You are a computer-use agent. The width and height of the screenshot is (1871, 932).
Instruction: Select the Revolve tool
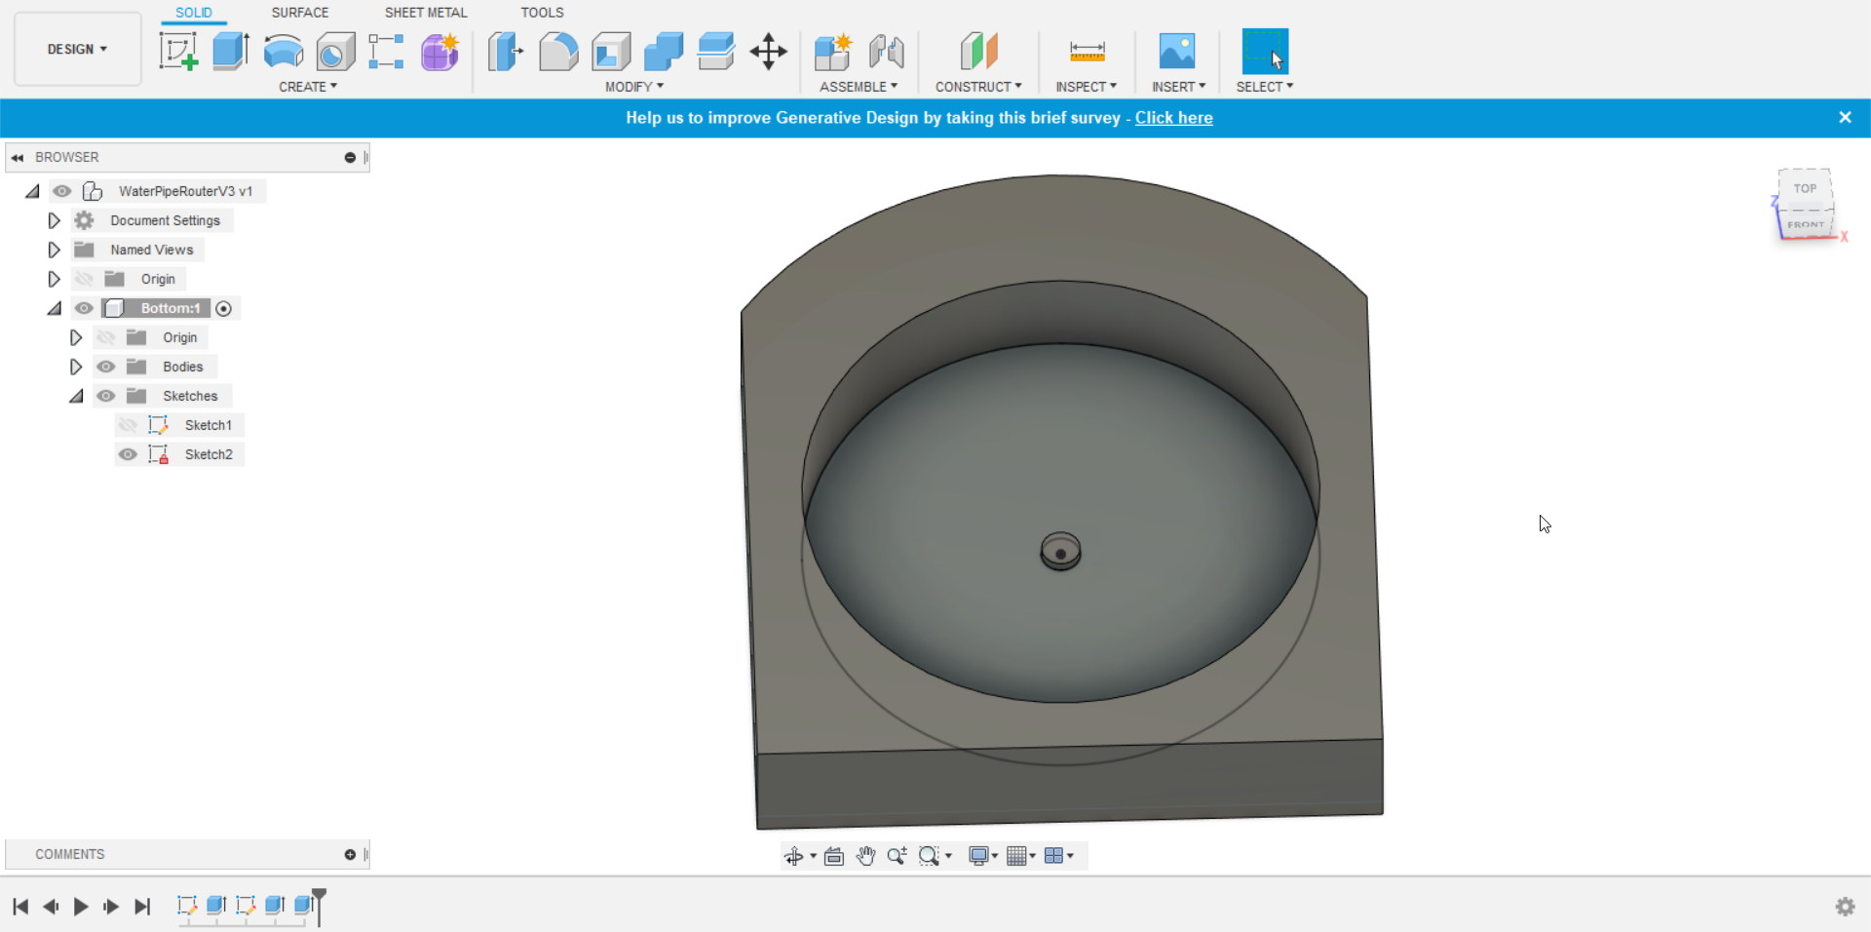pos(284,51)
